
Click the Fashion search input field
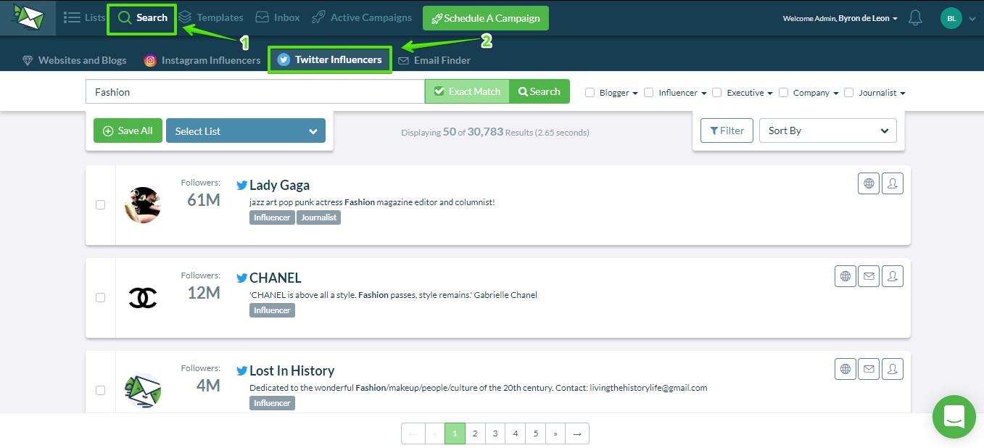[255, 91]
